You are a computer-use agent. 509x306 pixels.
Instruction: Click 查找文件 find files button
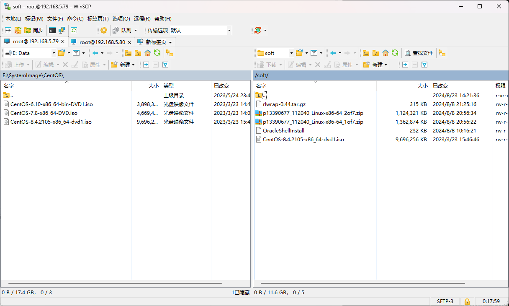419,53
